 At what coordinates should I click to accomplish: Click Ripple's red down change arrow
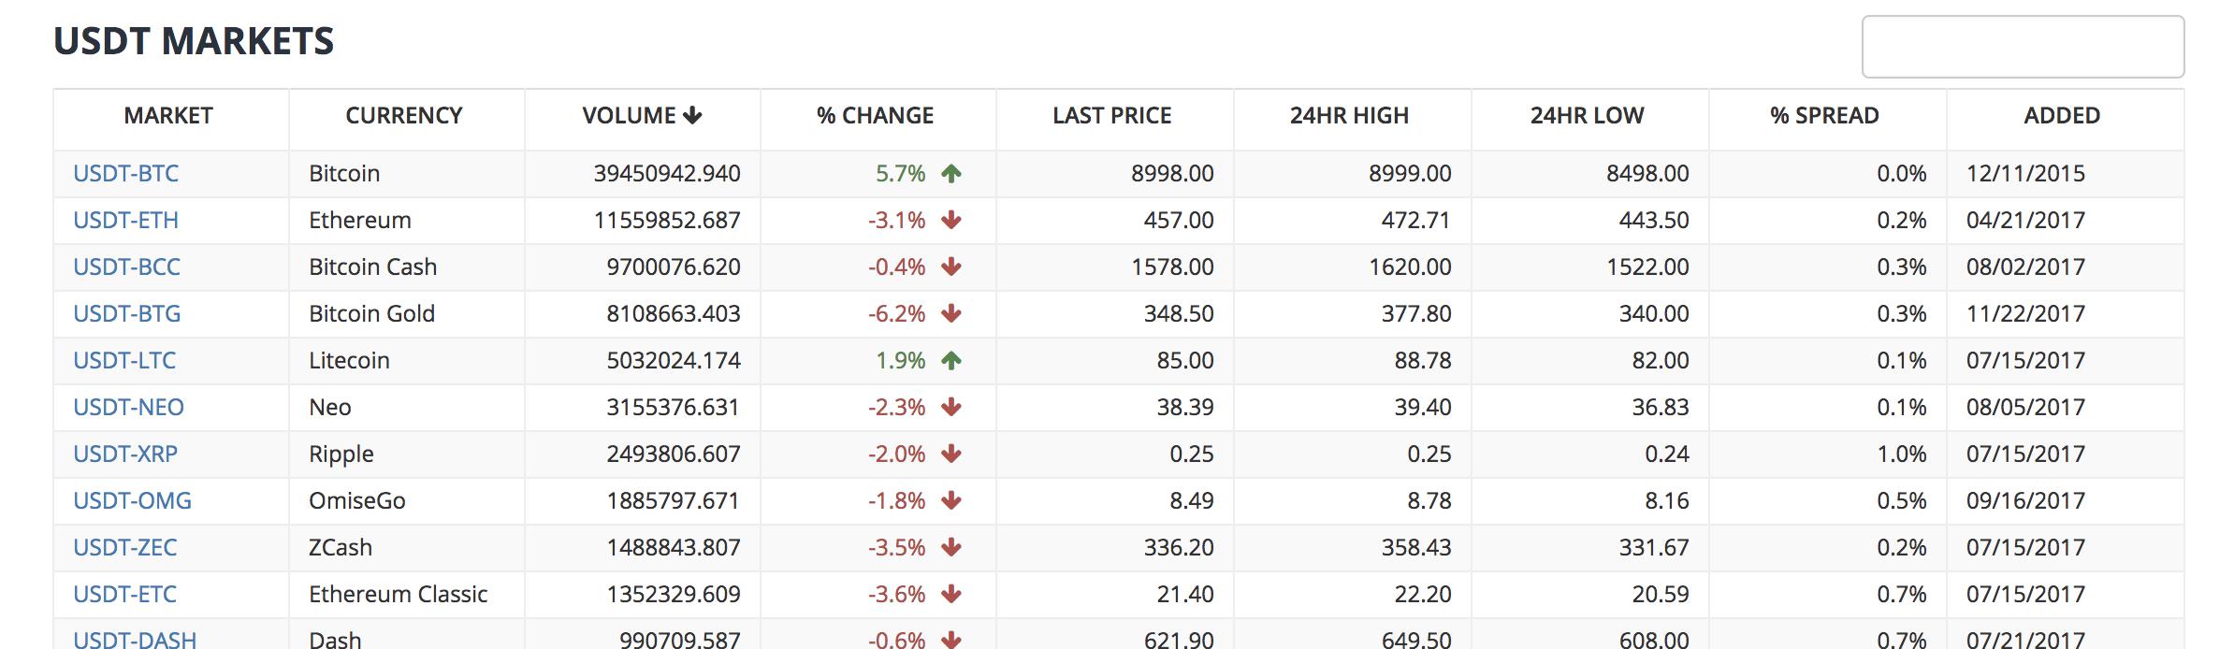[951, 454]
